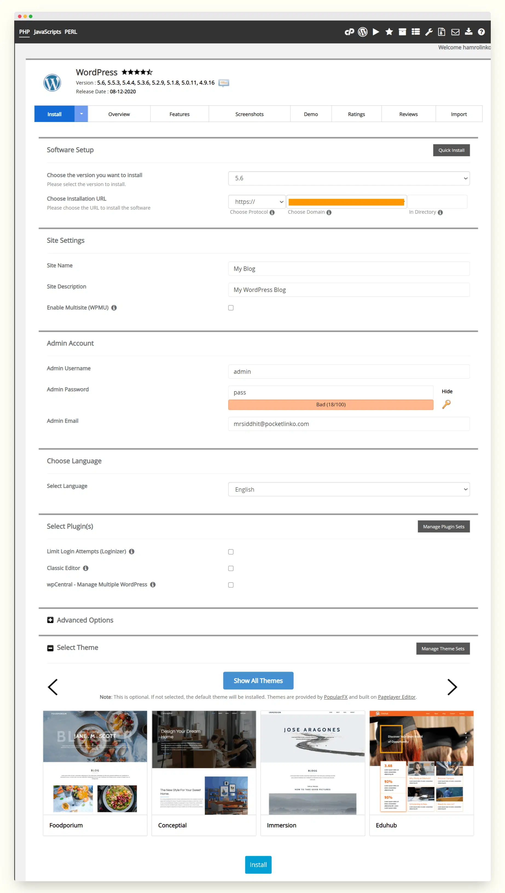Viewport: 505px width, 893px height.
Task: Click the sync download icon in top bar
Action: pyautogui.click(x=468, y=31)
